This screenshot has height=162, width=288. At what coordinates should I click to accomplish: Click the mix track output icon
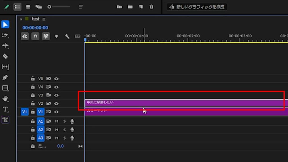point(80,146)
